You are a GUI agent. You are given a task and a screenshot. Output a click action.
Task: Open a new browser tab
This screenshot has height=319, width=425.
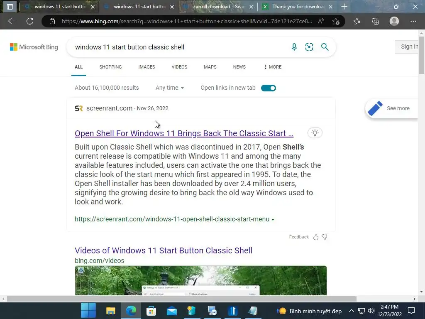point(344,7)
